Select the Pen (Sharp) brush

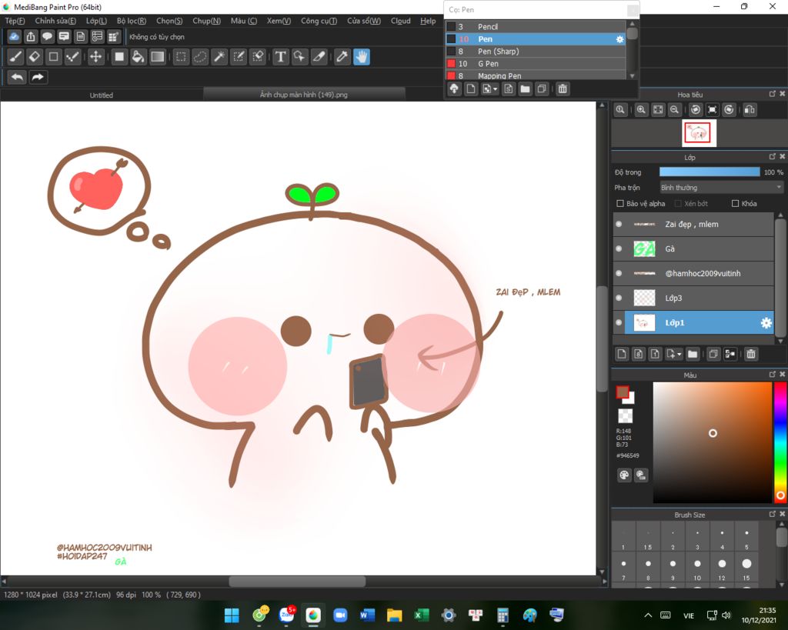coord(536,52)
